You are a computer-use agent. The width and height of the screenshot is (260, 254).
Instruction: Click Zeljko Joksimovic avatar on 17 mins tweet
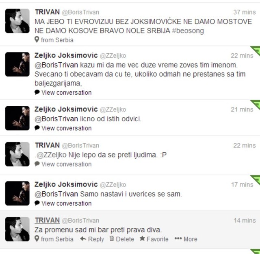click(x=17, y=193)
